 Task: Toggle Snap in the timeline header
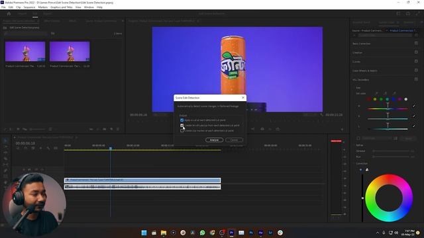coord(25,148)
